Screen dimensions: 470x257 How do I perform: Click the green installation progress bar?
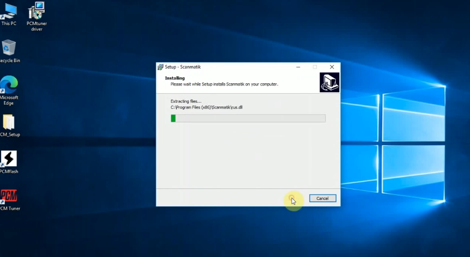point(248,119)
